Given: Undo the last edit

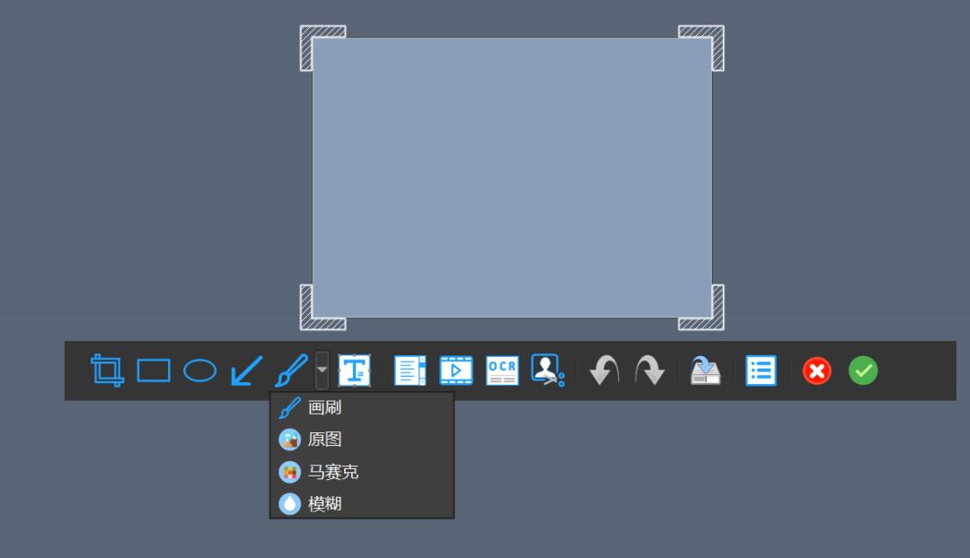Looking at the screenshot, I should coord(604,371).
